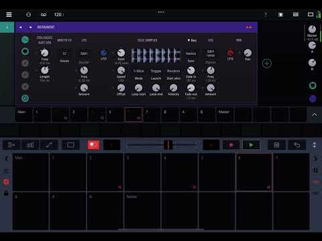The image size is (322, 241).
Task: Select the active red pads-view button
Action: tap(93, 145)
